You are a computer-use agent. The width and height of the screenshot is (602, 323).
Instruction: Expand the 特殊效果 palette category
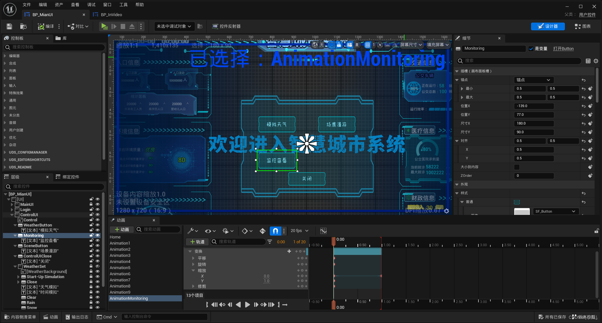click(5, 93)
